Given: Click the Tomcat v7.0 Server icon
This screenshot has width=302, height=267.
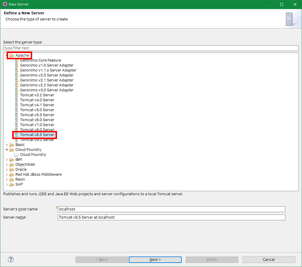Looking at the screenshot, I should pos(16,125).
